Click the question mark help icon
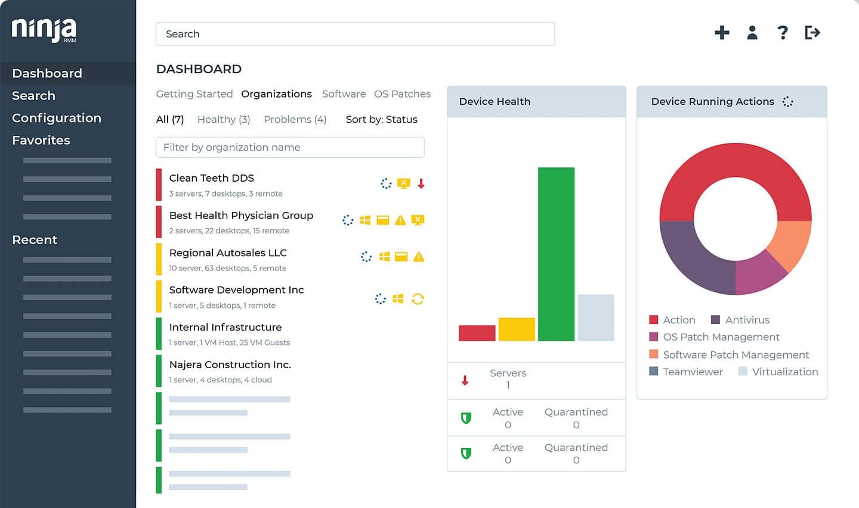The height and width of the screenshot is (508, 859). point(783,33)
